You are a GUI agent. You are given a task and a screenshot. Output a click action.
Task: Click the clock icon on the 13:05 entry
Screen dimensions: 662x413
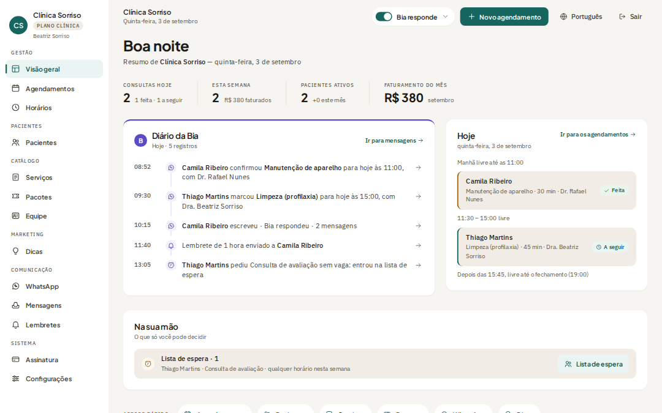(x=171, y=265)
